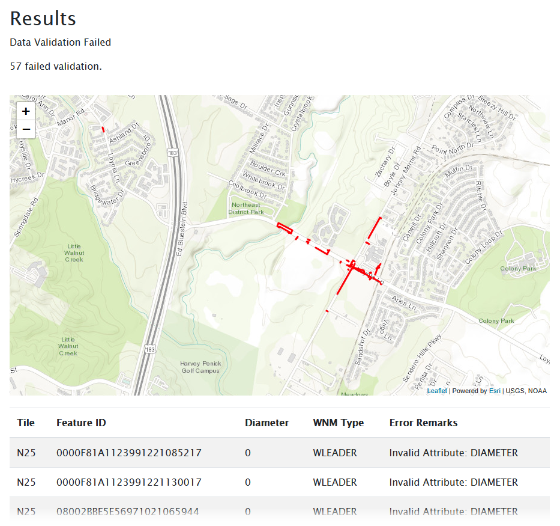
Task: Select the red line beside Johnny Morris Rd
Action: (x=374, y=228)
